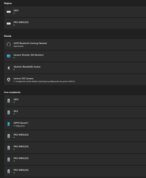Viewport: 146px width, 178px height.
Task: Open the Głośniki (Realtek(R) Audio) device row
Action: coord(75,68)
